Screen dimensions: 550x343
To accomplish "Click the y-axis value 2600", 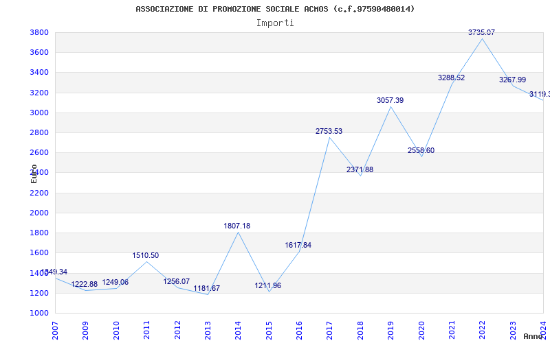I will [39, 153].
